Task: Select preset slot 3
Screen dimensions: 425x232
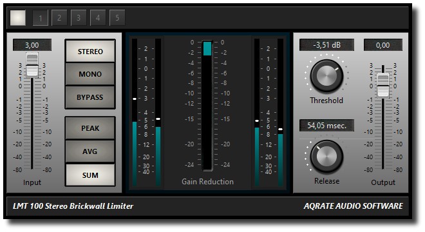Action: tap(79, 18)
